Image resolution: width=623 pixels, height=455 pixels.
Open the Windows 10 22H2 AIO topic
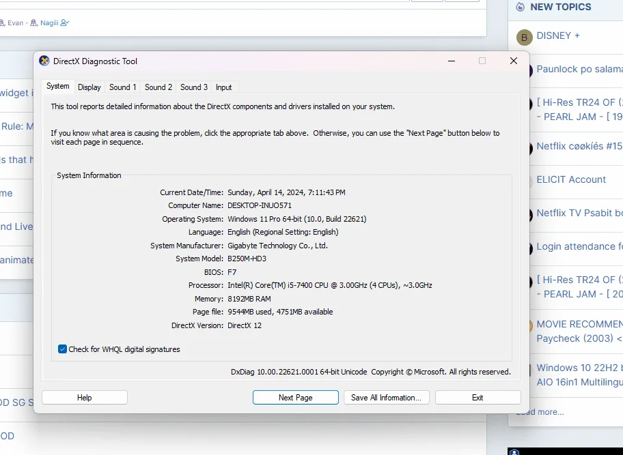(x=579, y=375)
